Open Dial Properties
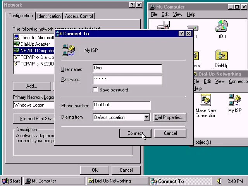 [x=169, y=117]
